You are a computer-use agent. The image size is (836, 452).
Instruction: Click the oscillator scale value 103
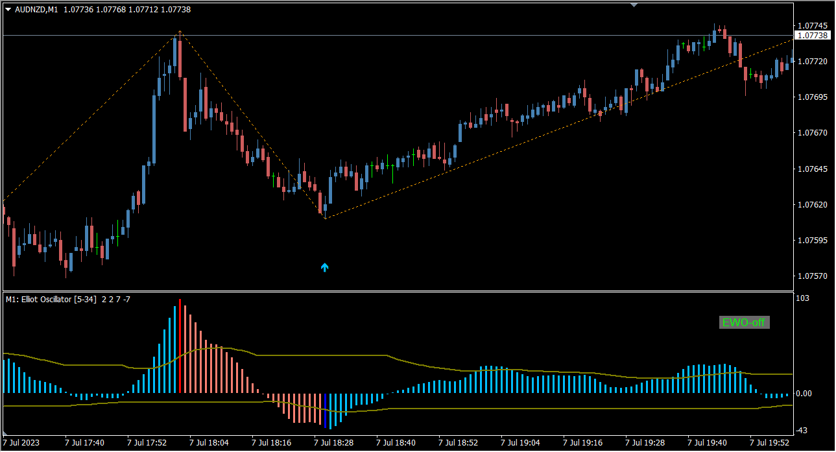(803, 298)
